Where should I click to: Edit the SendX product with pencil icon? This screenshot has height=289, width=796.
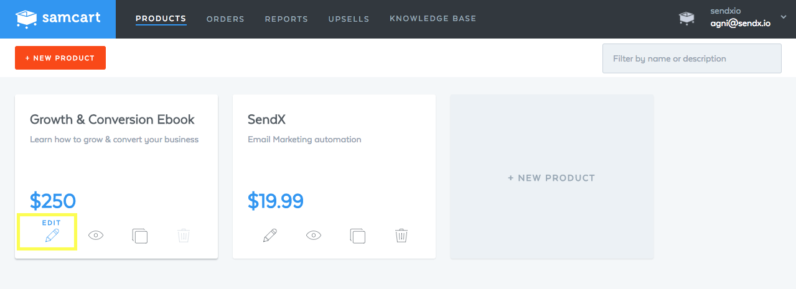pyautogui.click(x=269, y=236)
